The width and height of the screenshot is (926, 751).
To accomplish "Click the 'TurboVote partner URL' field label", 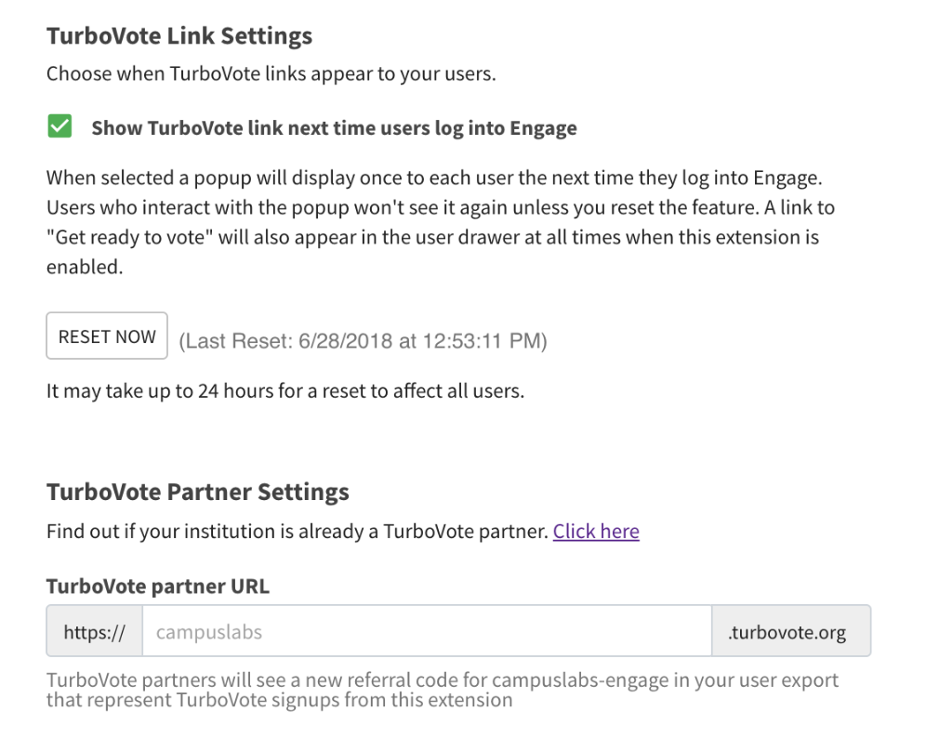I will click(158, 586).
